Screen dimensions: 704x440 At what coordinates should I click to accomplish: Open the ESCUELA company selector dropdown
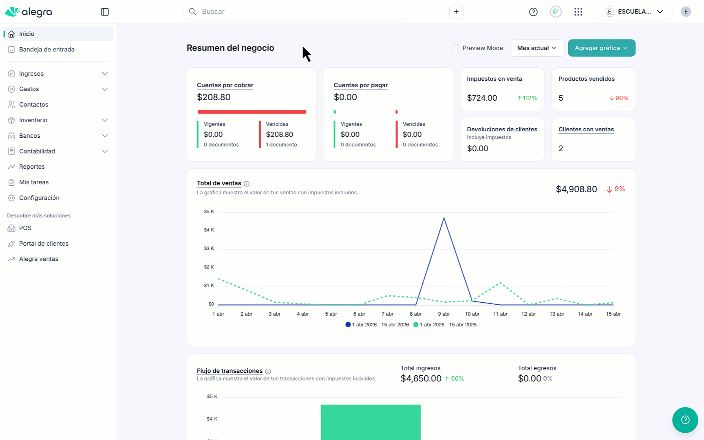tap(634, 12)
